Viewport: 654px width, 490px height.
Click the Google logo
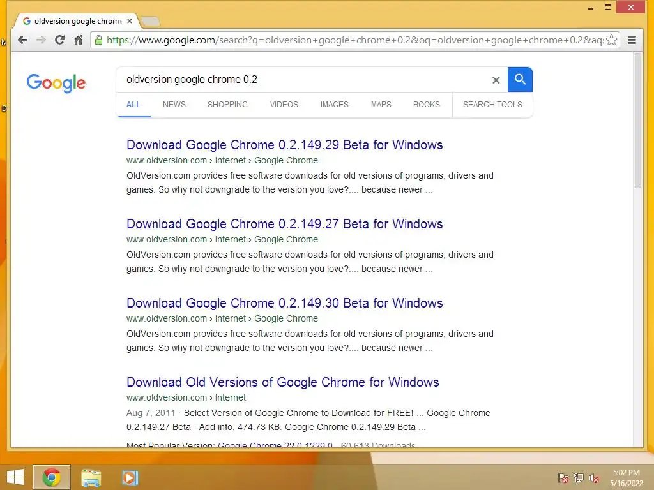pyautogui.click(x=56, y=83)
